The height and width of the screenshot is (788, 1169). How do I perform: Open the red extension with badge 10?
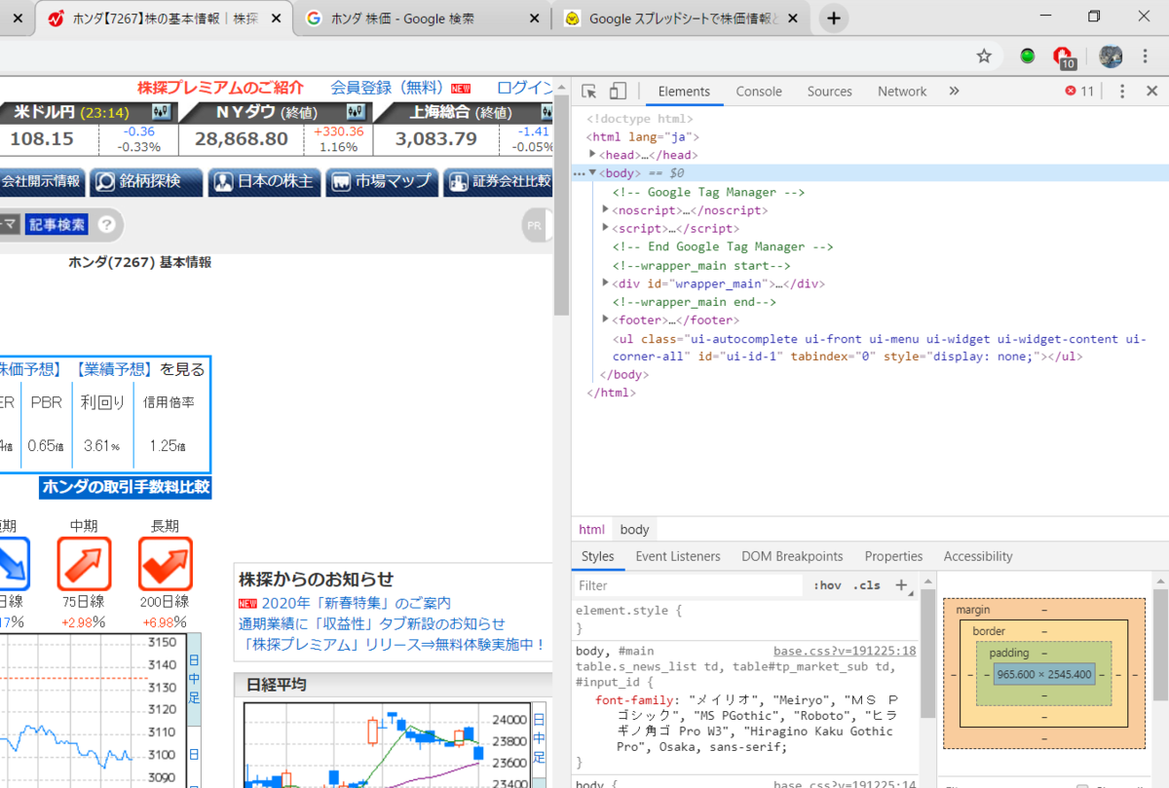(1064, 57)
